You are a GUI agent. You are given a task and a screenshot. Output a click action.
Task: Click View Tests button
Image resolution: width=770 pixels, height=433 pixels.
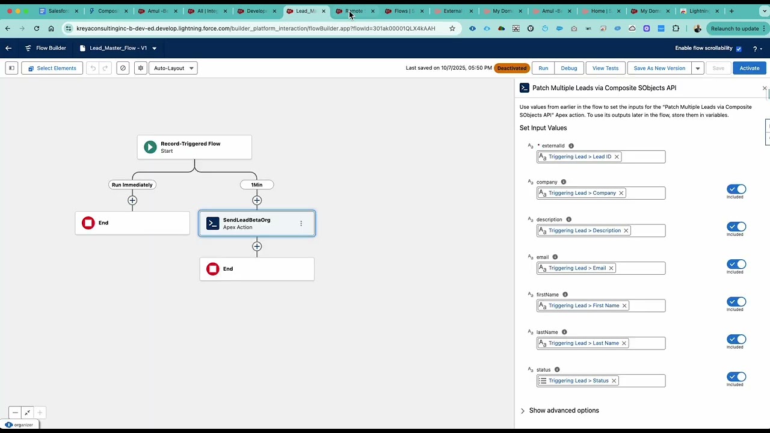click(605, 68)
